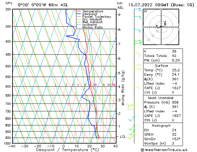
Task: Click the SREH value 32
Action: pos(174,134)
